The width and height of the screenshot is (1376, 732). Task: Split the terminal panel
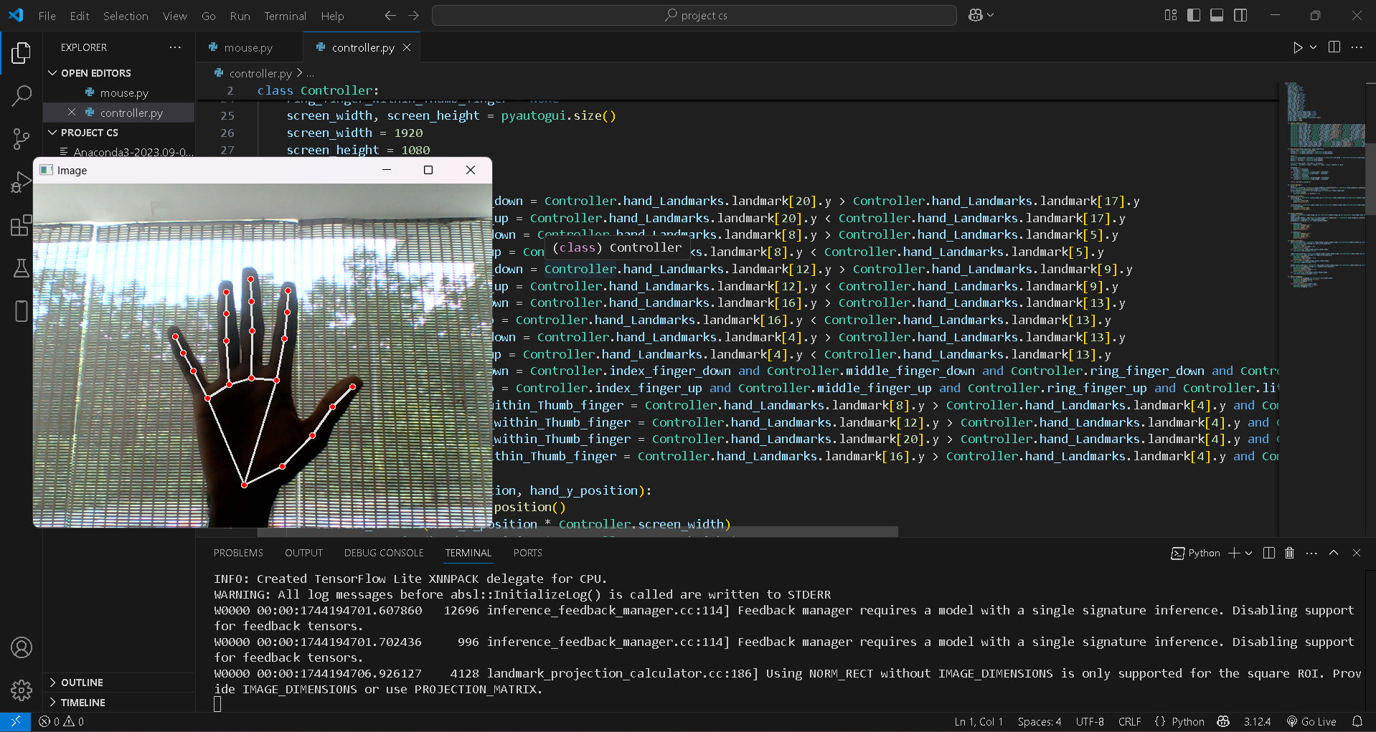pos(1268,553)
